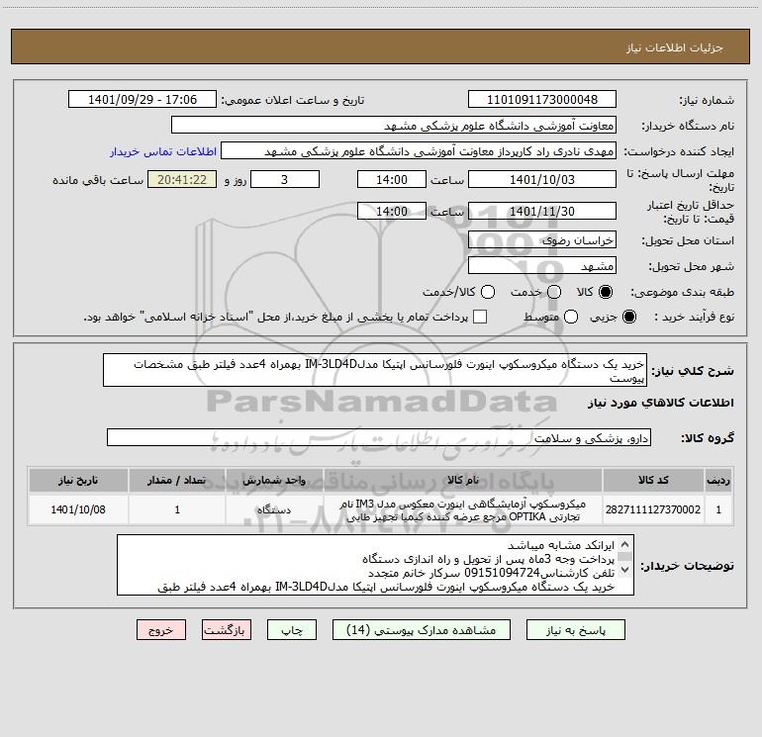762x737 pixels.
Task: Click the ردیف column header
Action: tap(718, 480)
